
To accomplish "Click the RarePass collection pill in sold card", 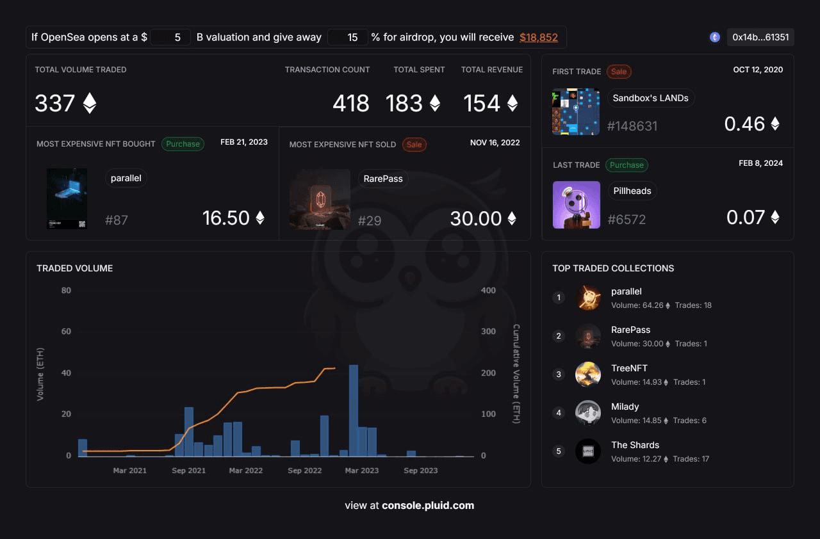I will click(383, 179).
